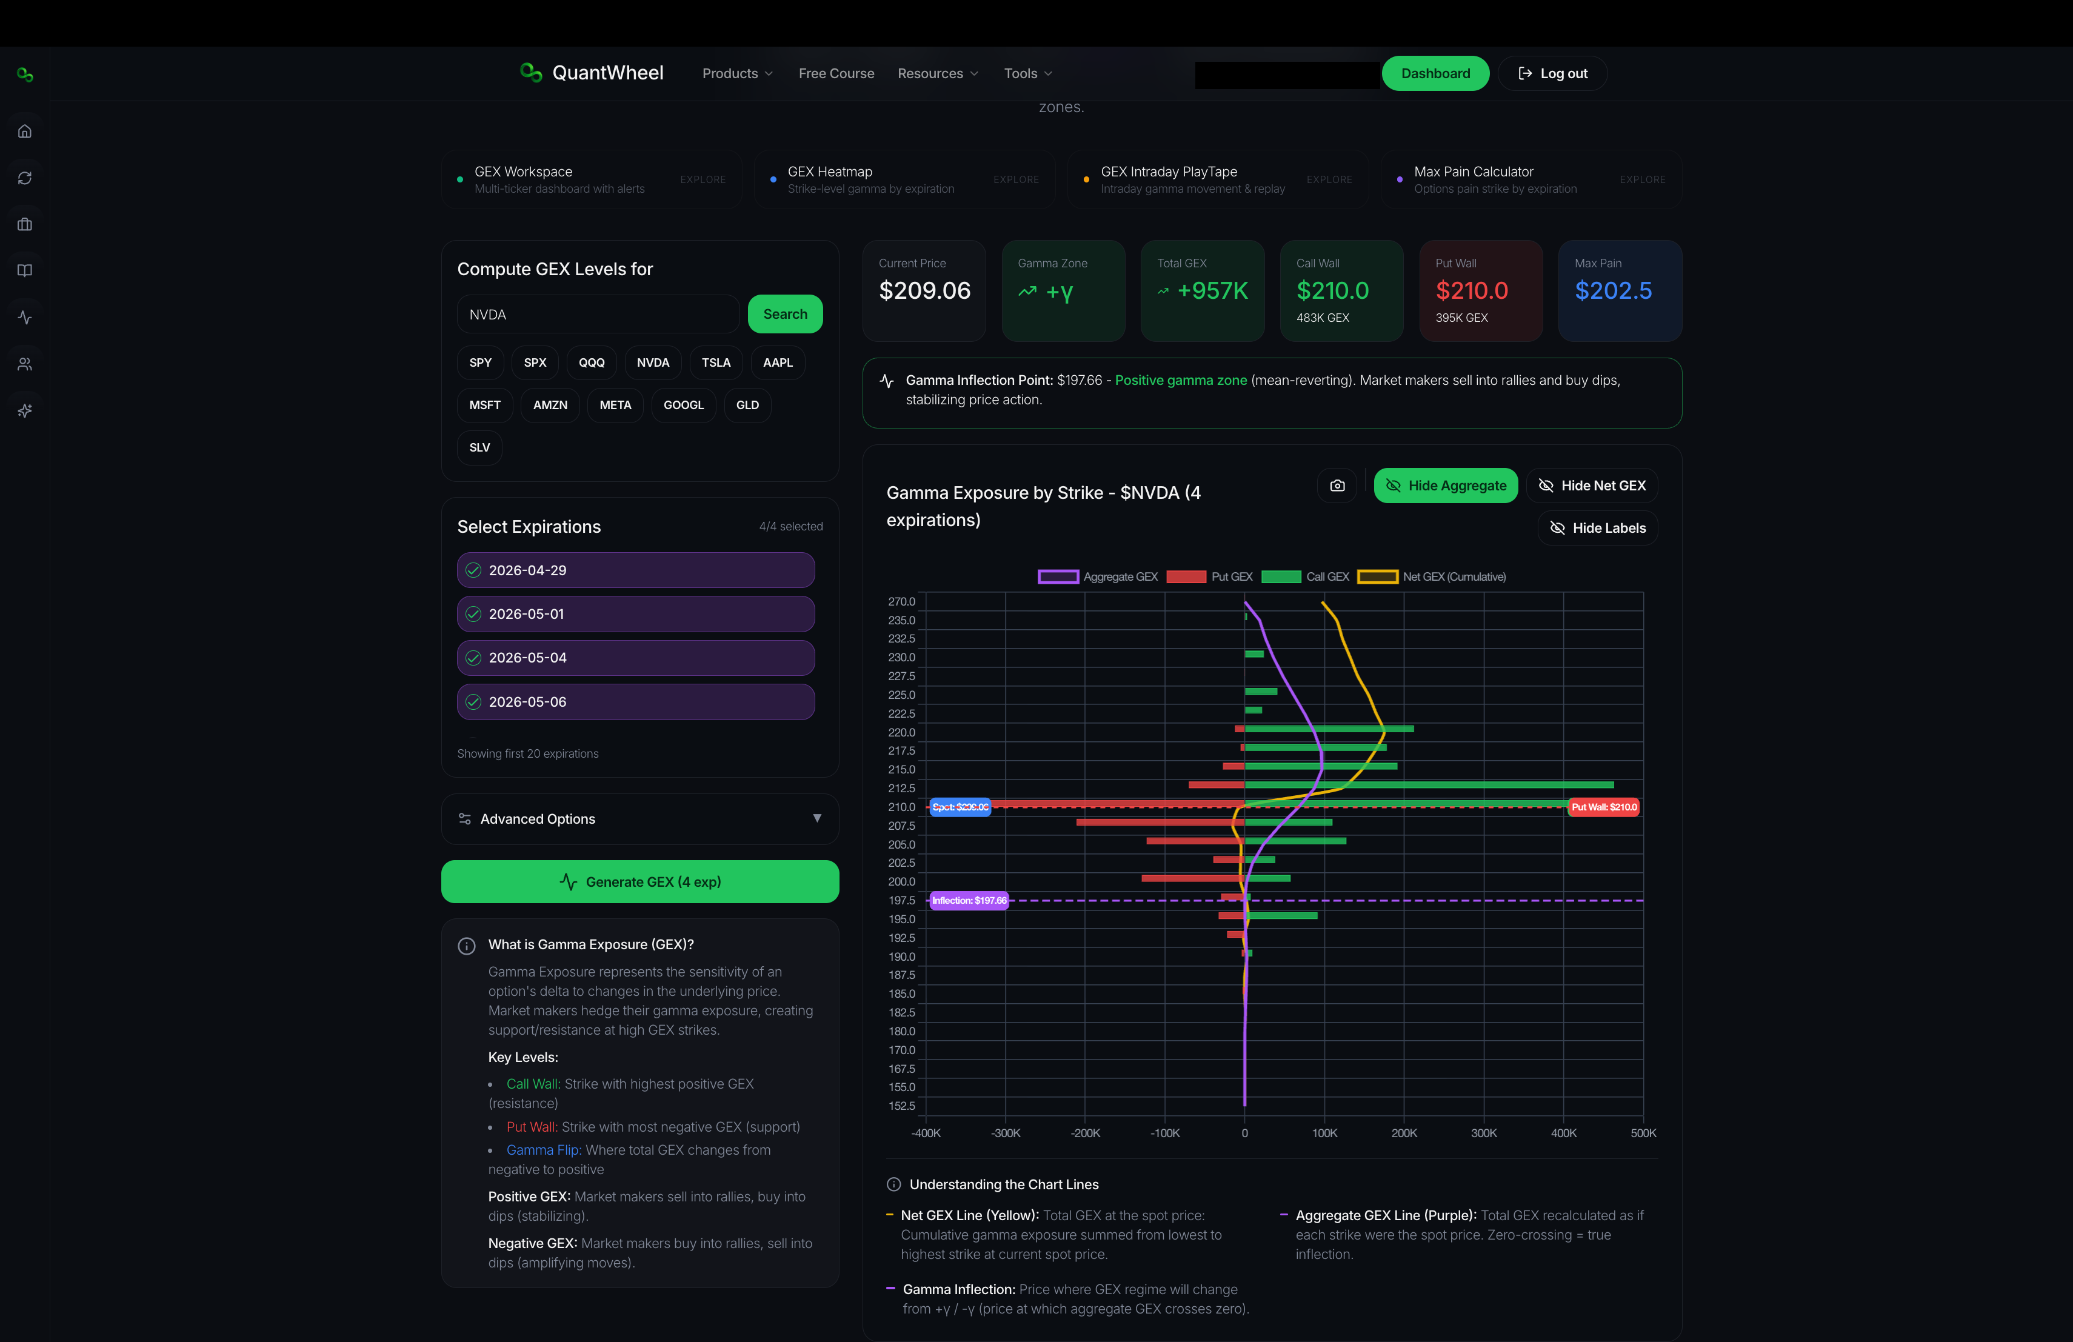Image resolution: width=2073 pixels, height=1342 pixels.
Task: Open the users community sidebar icon
Action: [x=24, y=364]
